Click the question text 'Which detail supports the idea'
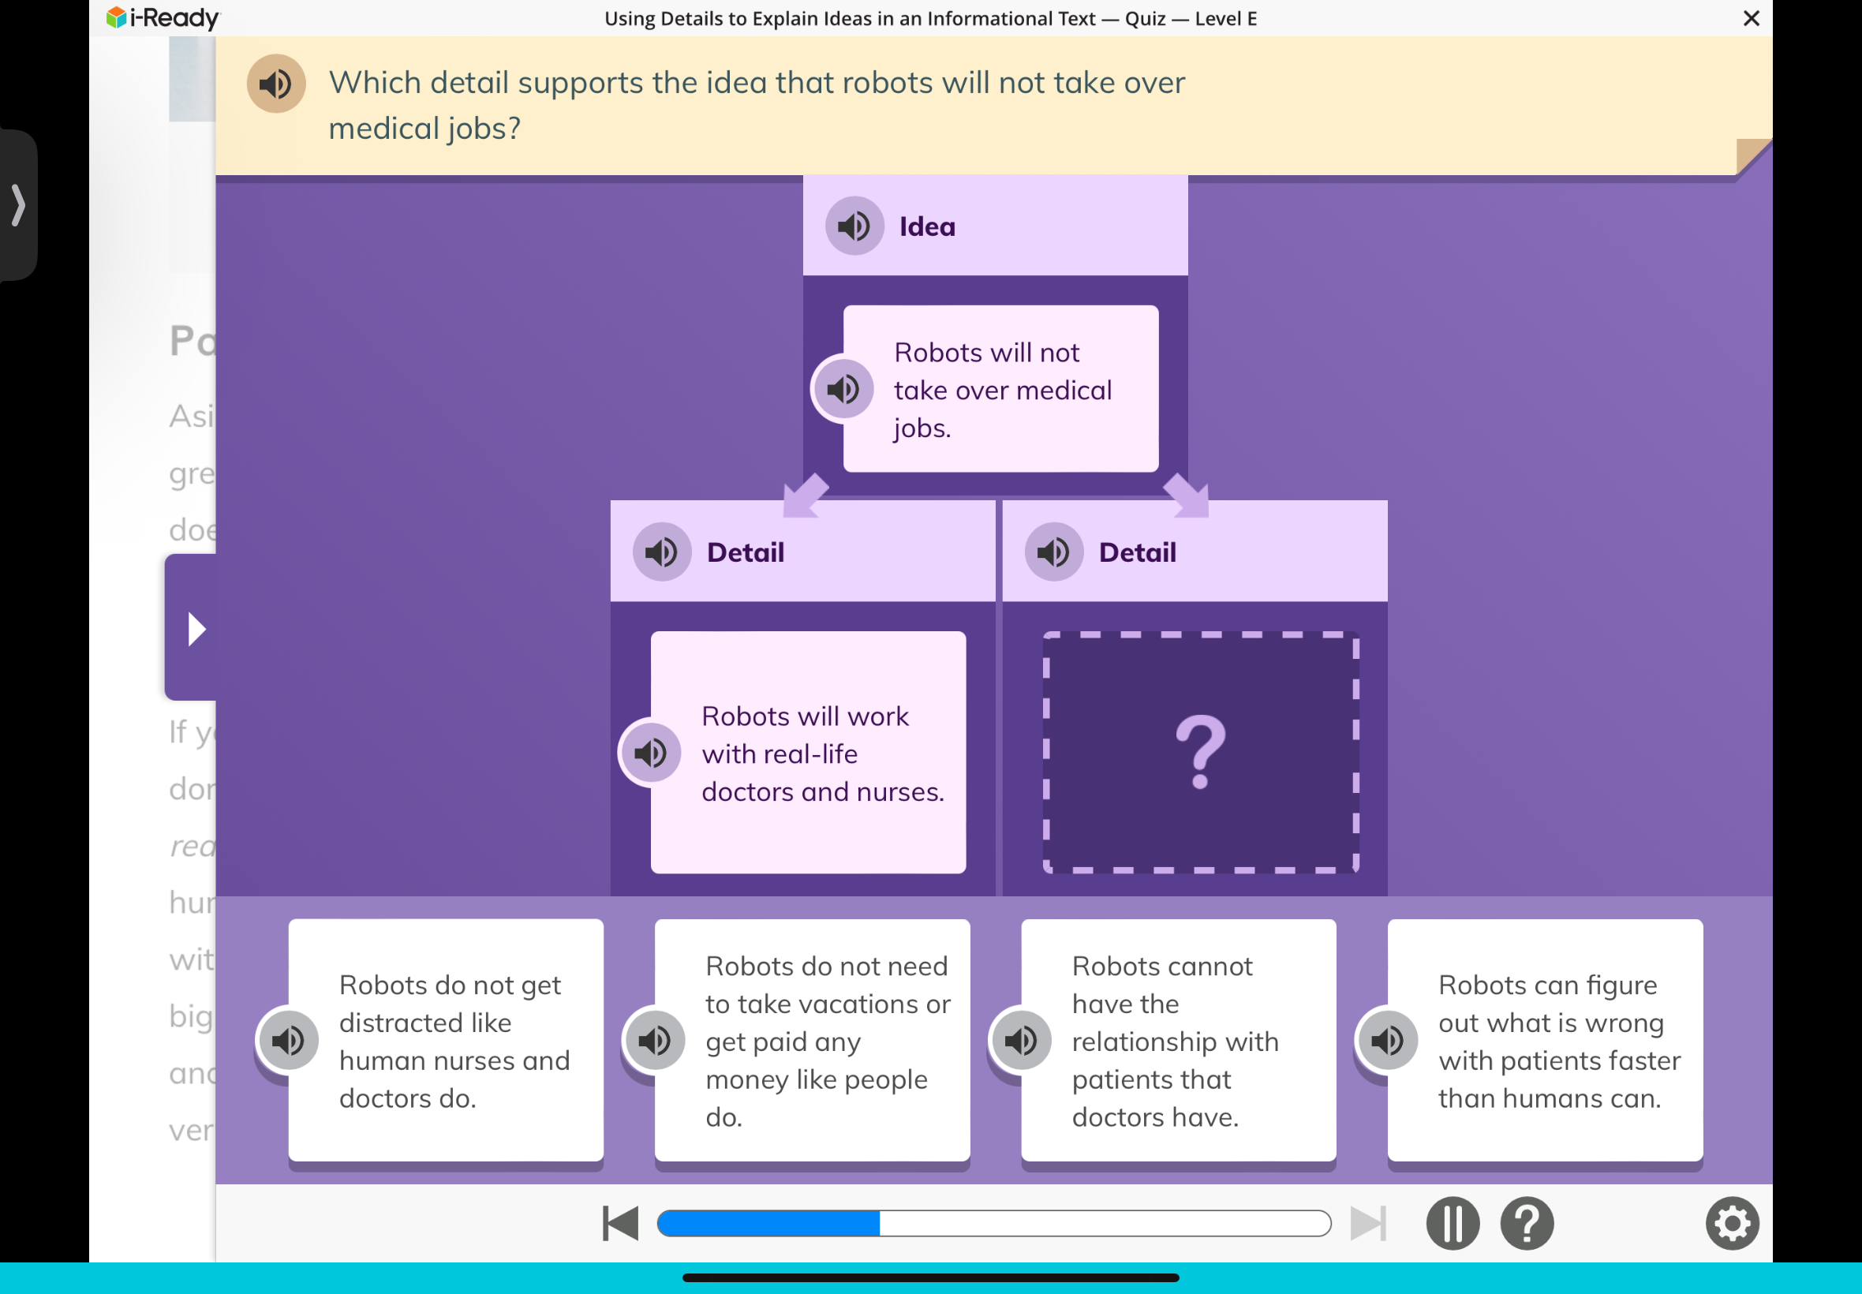Screen dimensions: 1862x1294 click(757, 106)
